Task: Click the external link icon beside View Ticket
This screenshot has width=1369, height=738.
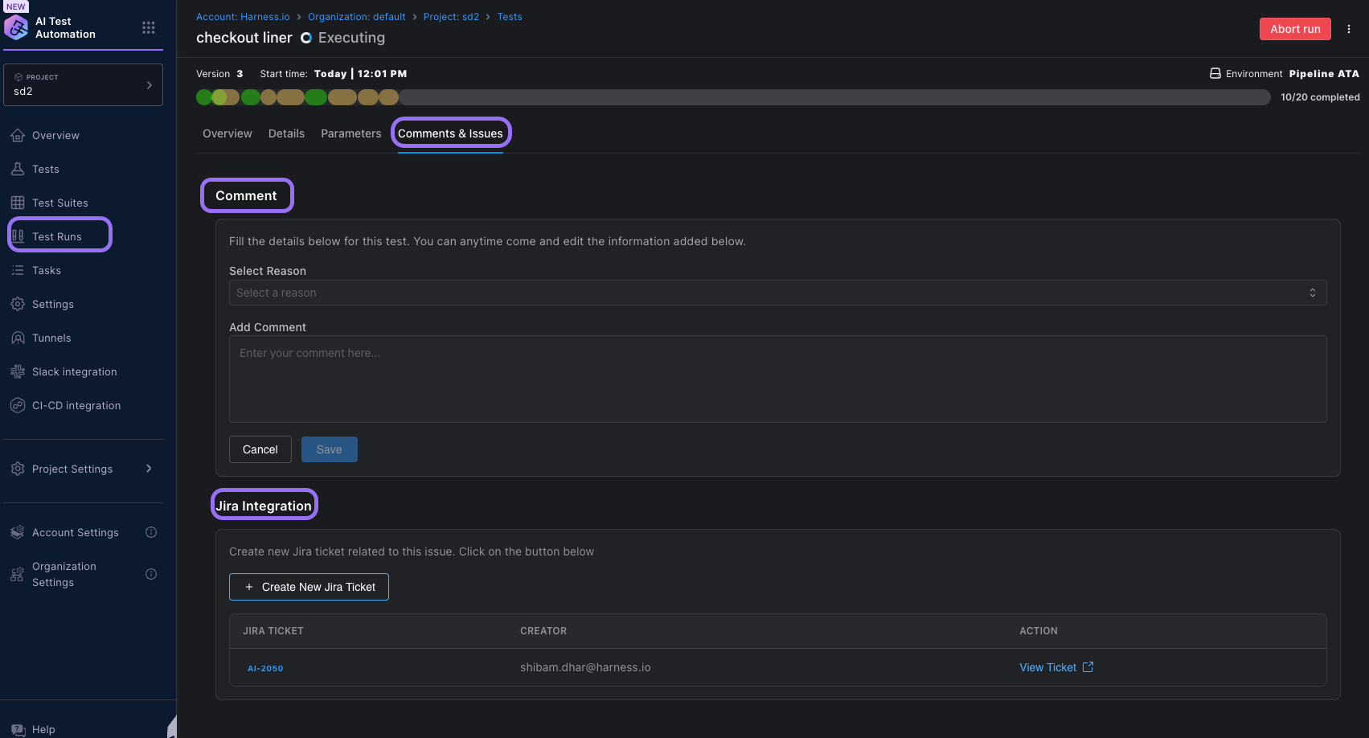Action: (1088, 667)
